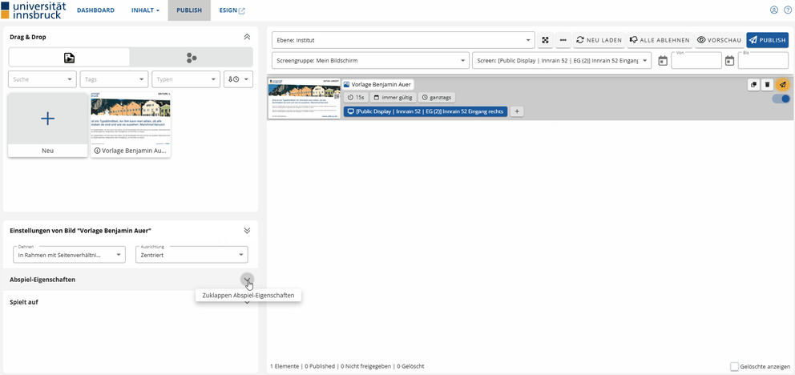Check the Gelöschte anzeigen checkbox

pos(735,366)
